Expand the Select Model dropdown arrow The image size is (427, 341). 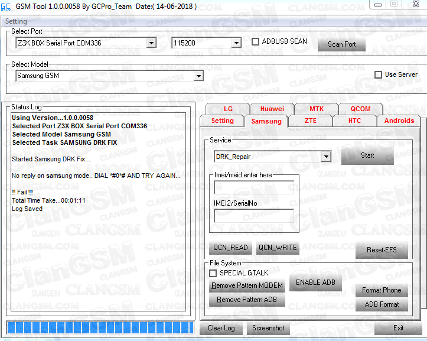tap(199, 76)
